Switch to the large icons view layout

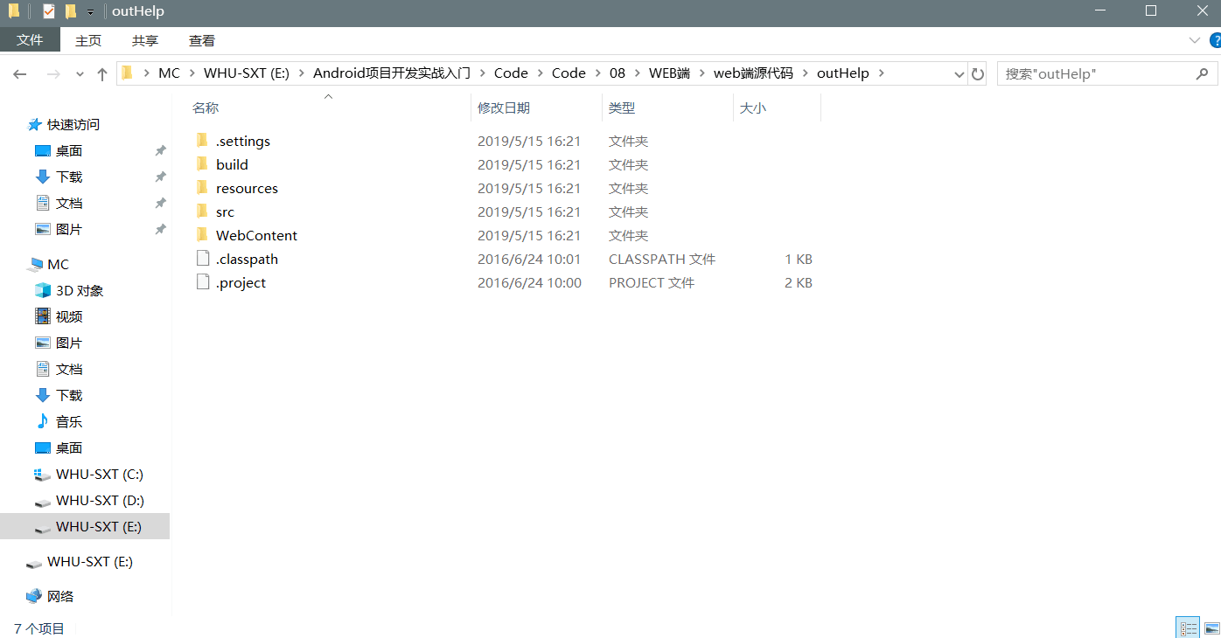1211,628
